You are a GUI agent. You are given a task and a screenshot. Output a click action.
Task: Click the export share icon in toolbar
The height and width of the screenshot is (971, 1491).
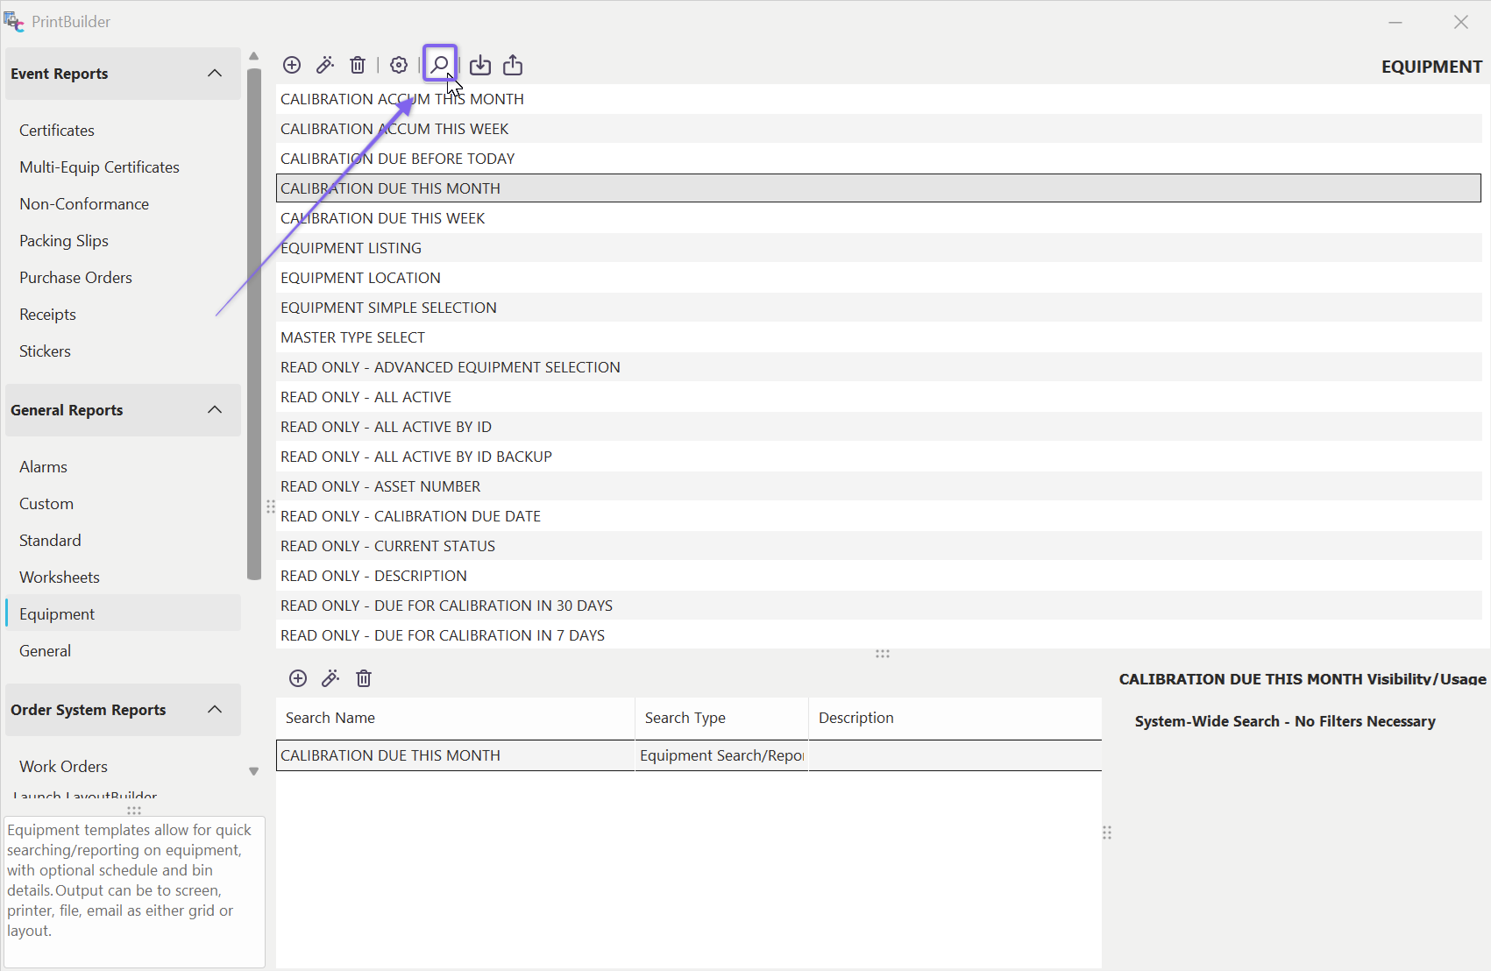pyautogui.click(x=513, y=65)
